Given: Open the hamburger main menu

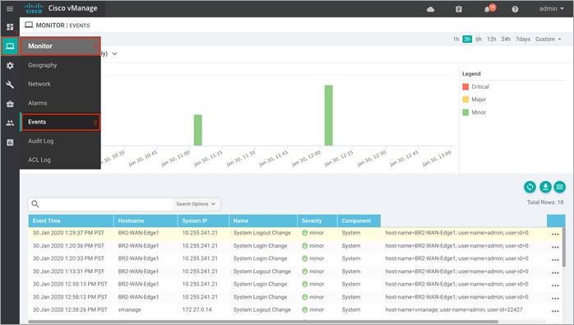Looking at the screenshot, I should coord(10,8).
